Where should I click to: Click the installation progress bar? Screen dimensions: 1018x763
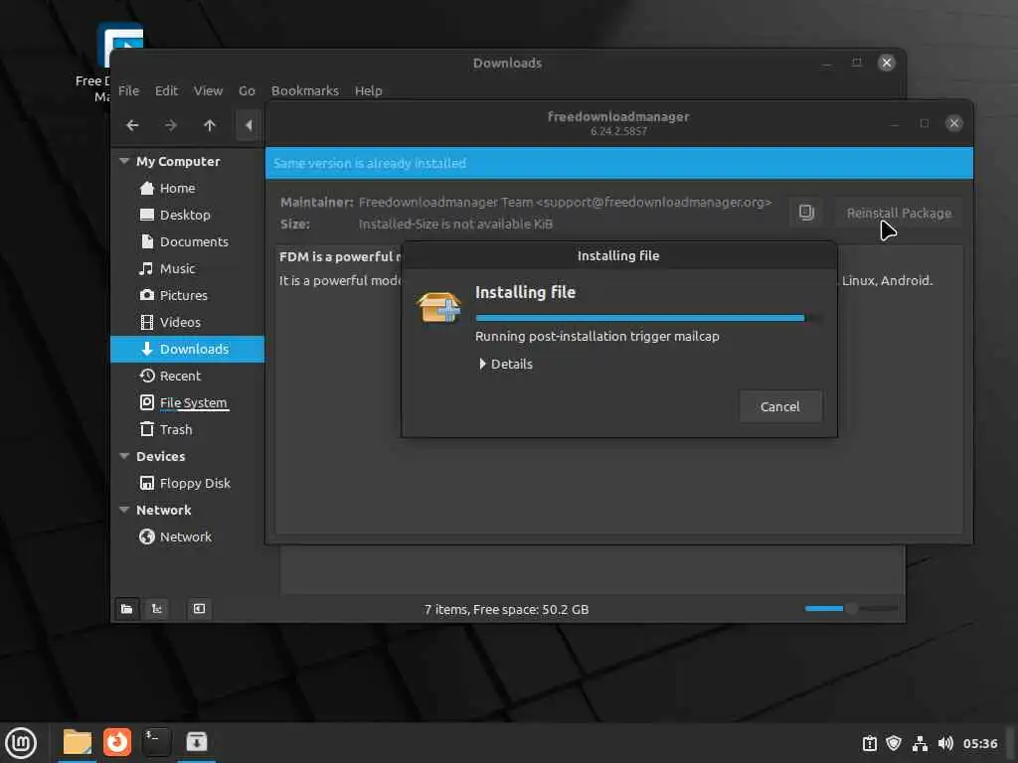tap(648, 318)
